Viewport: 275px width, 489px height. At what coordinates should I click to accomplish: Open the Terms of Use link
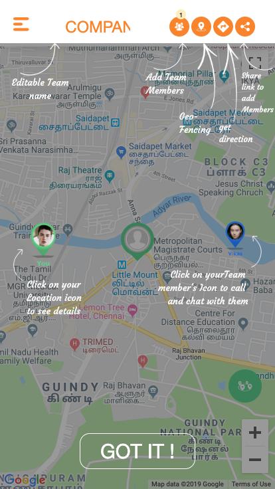(251, 484)
